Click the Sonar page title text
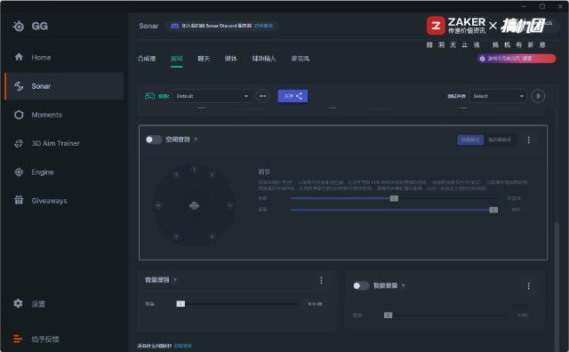The height and width of the screenshot is (352, 569). coord(148,26)
